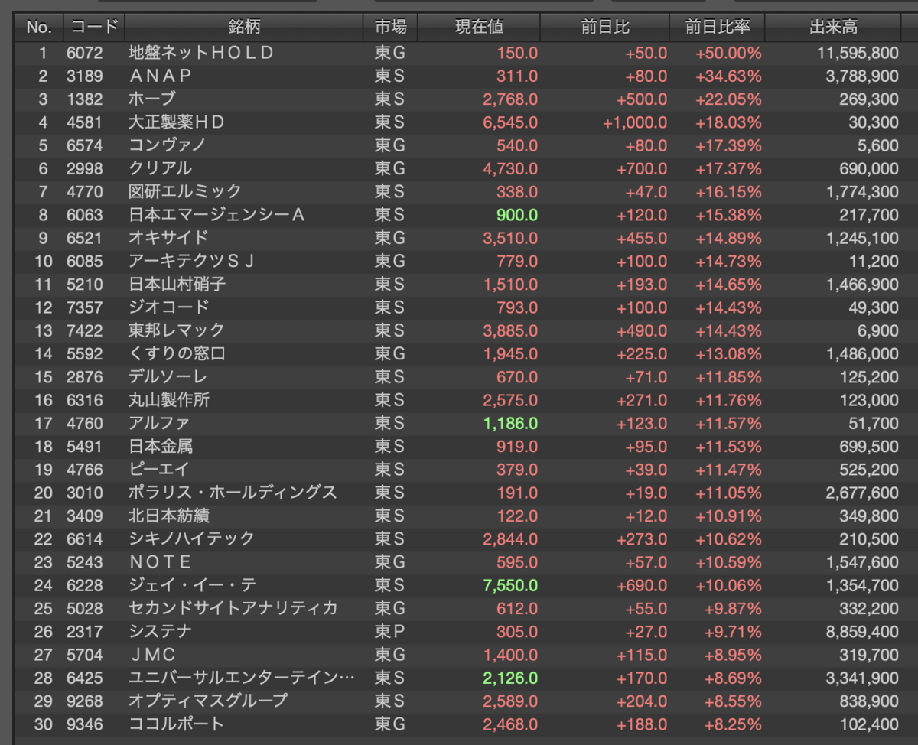Select the くすりの窓口 stock name
The width and height of the screenshot is (918, 745).
[x=177, y=353]
